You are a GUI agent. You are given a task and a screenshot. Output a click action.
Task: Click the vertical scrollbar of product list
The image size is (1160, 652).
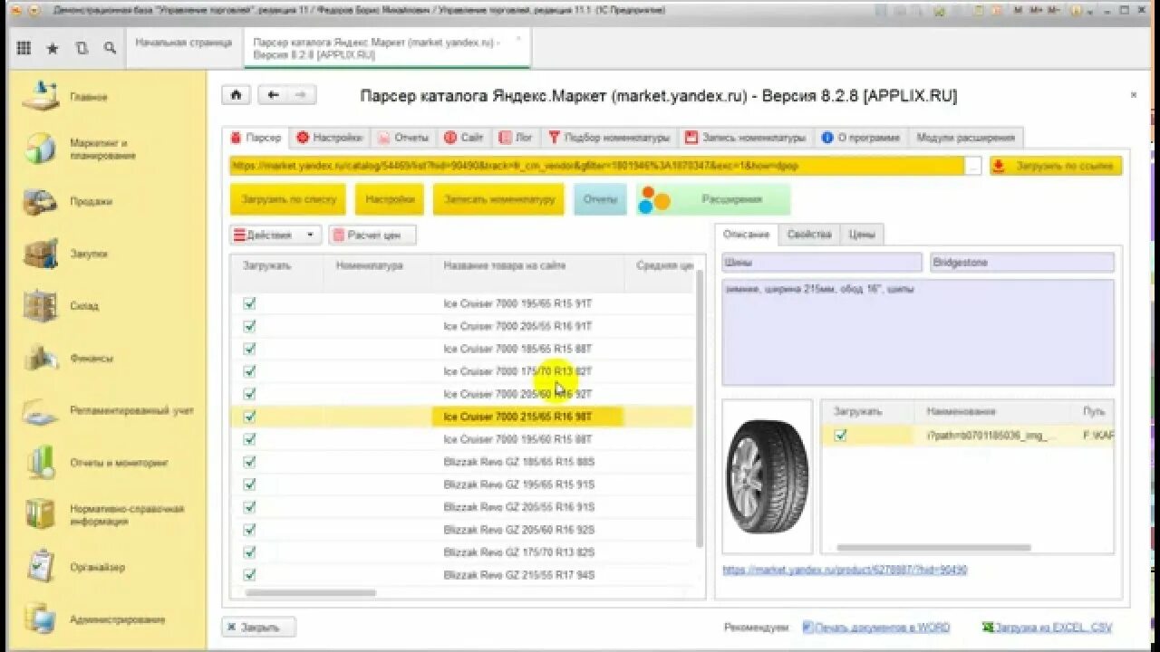click(699, 407)
